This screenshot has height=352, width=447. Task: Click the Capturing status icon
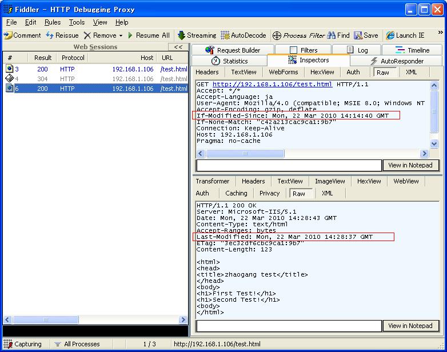(x=8, y=344)
